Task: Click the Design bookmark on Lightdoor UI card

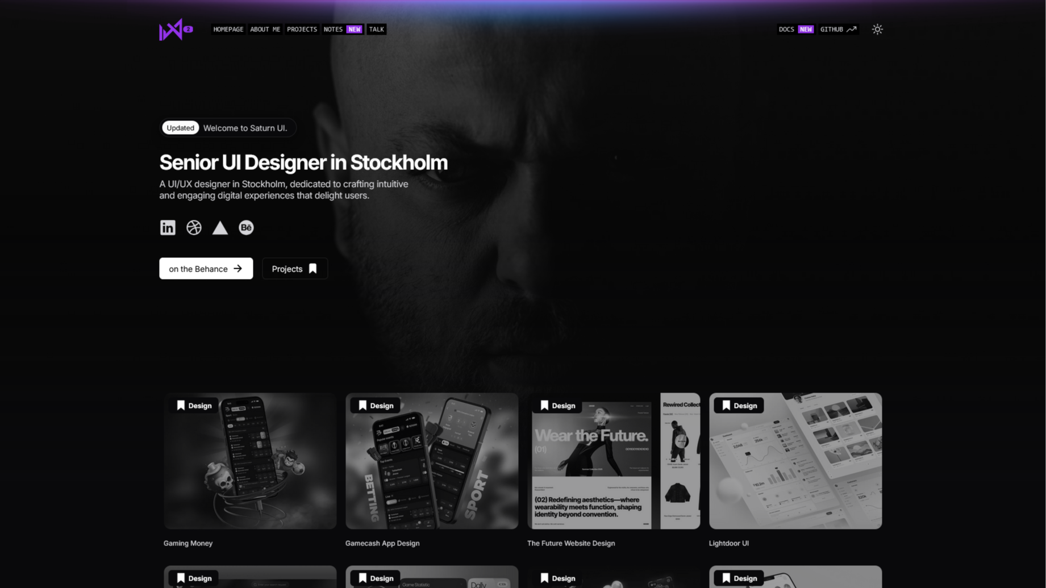Action: coord(726,406)
